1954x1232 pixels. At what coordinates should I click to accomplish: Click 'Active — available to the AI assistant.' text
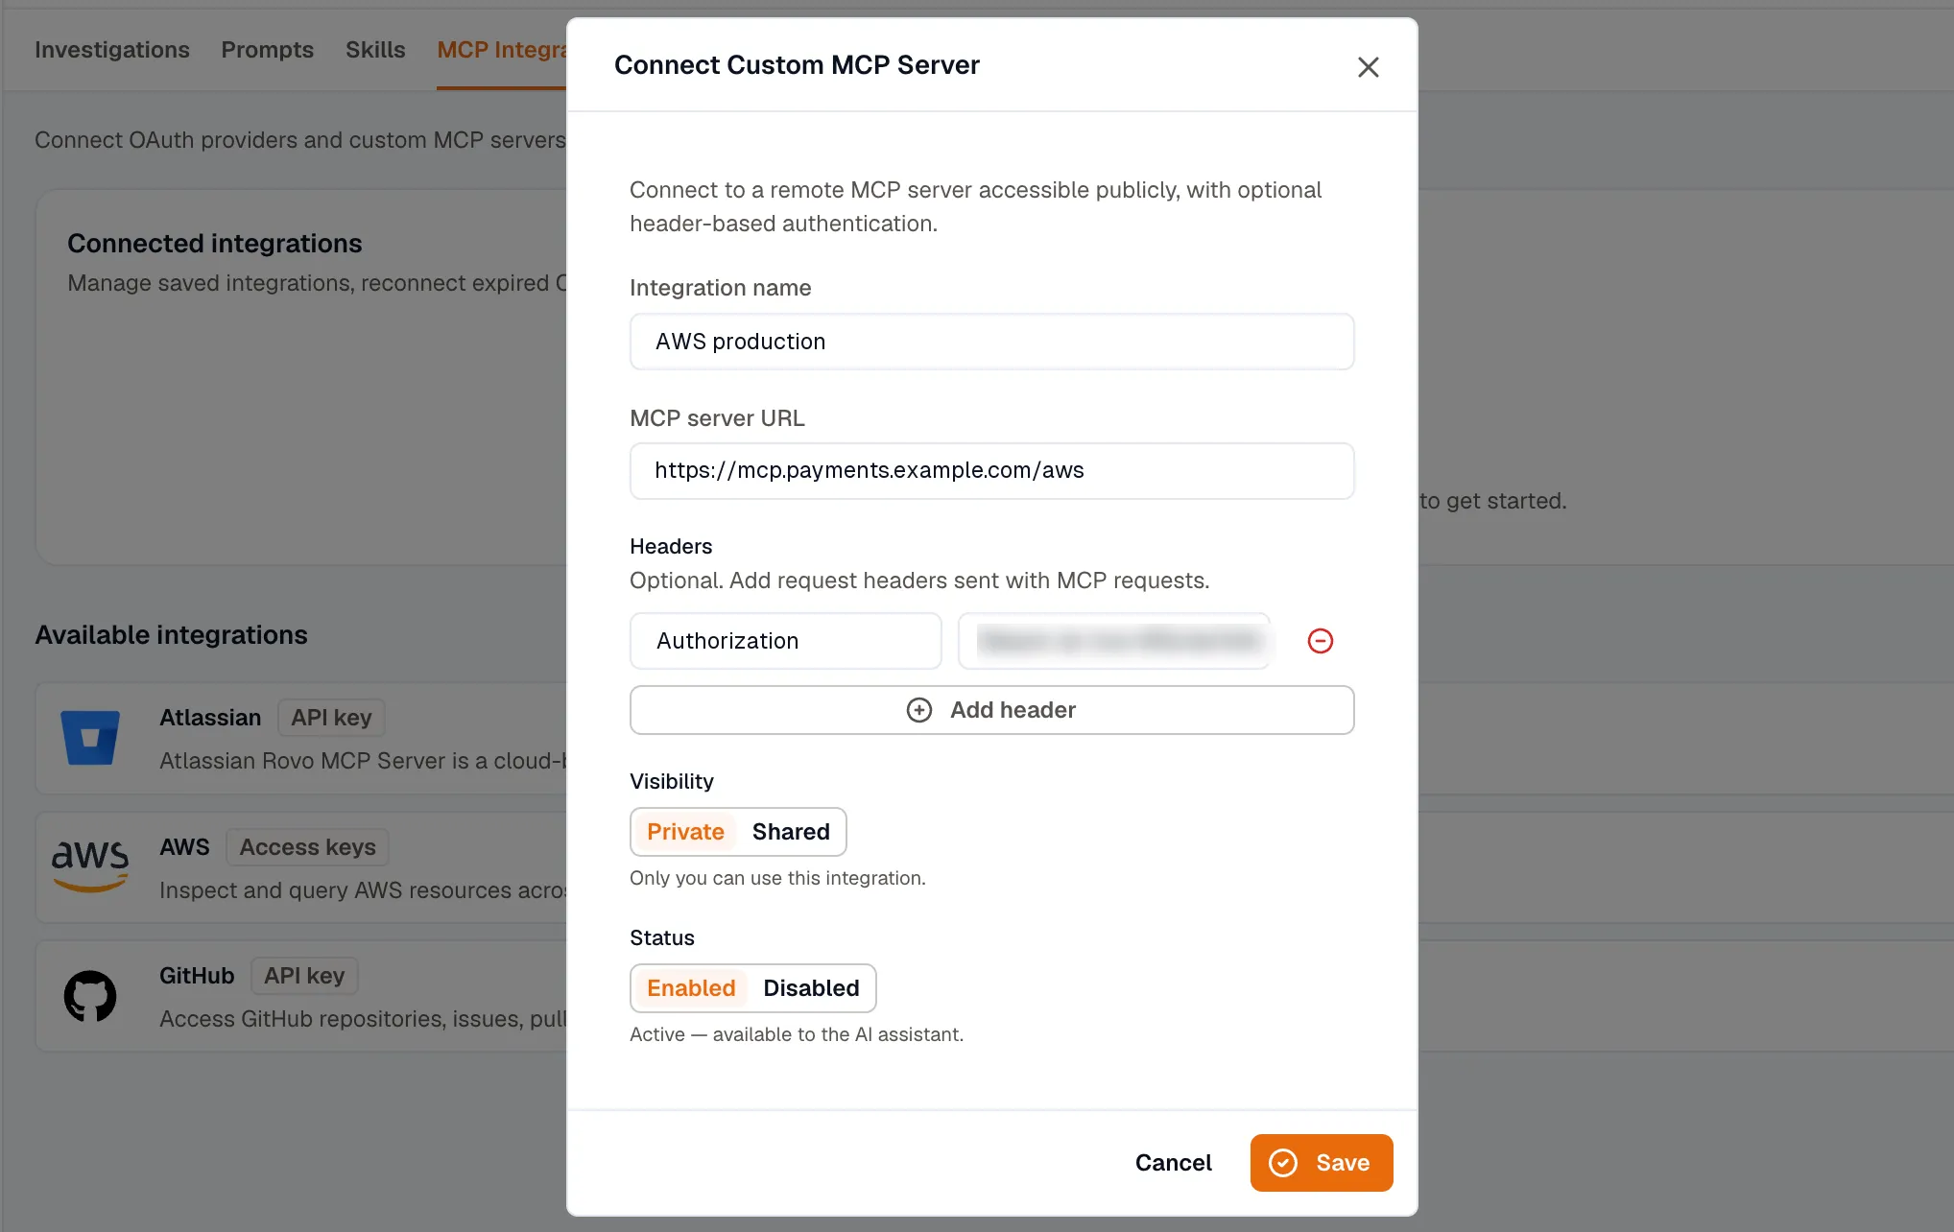point(797,1034)
